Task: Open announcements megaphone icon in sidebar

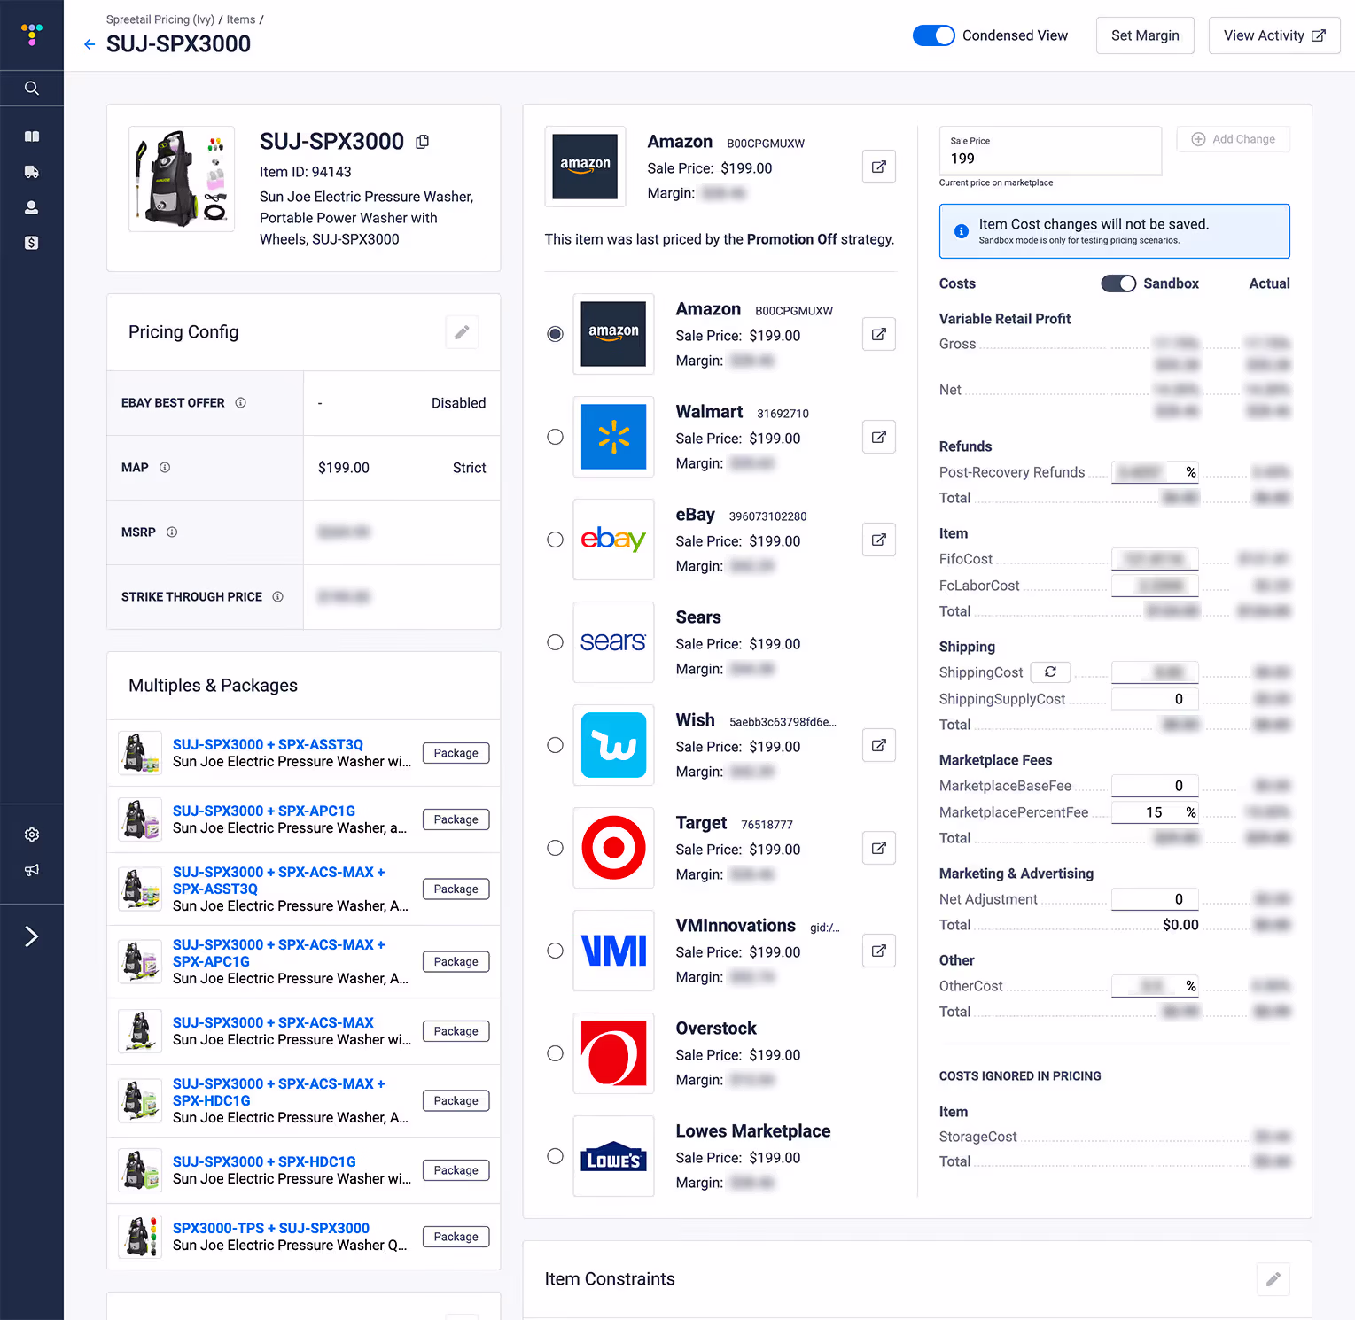Action: [x=32, y=870]
